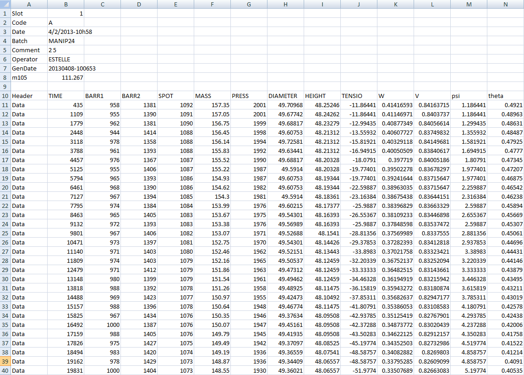This screenshot has height=375, width=524.
Task: Select column H header
Action: pyautogui.click(x=285, y=4)
